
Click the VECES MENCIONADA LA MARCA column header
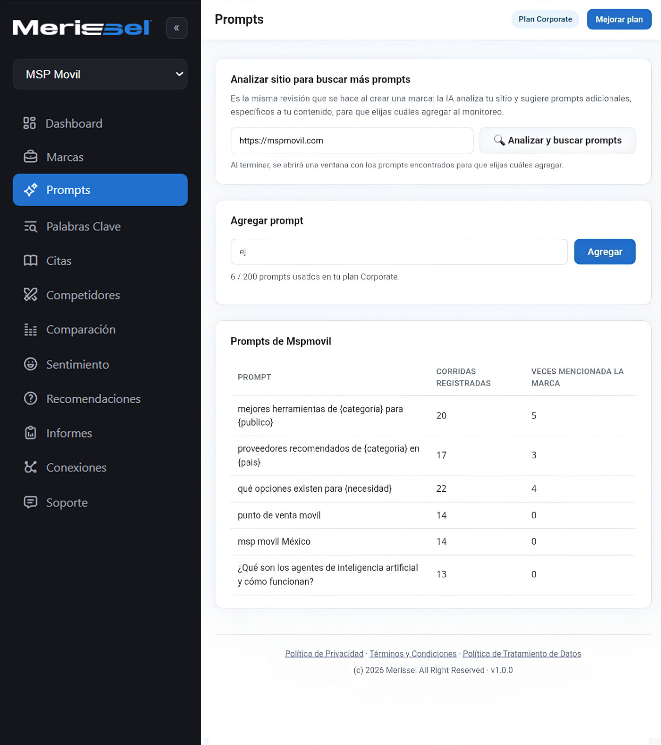(x=577, y=377)
